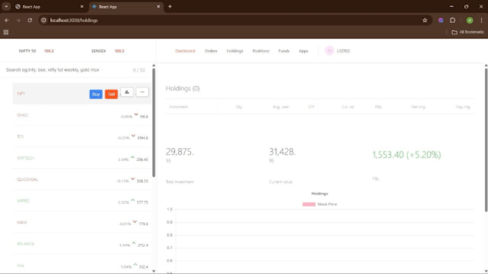Open the apps grid icon in bookmarks bar
Image resolution: width=488 pixels, height=274 pixels.
click(x=6, y=32)
